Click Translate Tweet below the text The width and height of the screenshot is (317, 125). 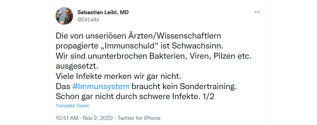pyautogui.click(x=72, y=106)
